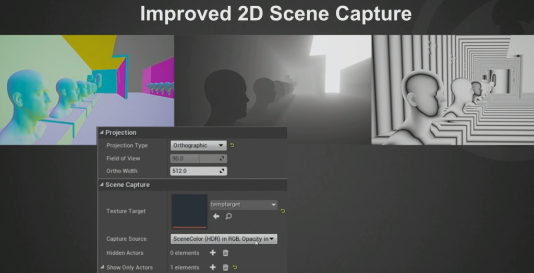Click the '1 elements' text

[185, 267]
